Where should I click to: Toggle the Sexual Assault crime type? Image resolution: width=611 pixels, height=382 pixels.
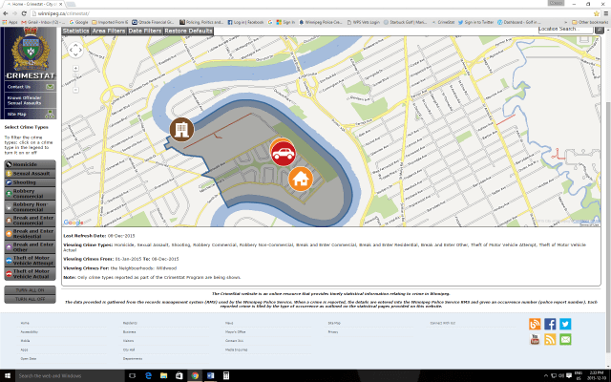coord(30,174)
